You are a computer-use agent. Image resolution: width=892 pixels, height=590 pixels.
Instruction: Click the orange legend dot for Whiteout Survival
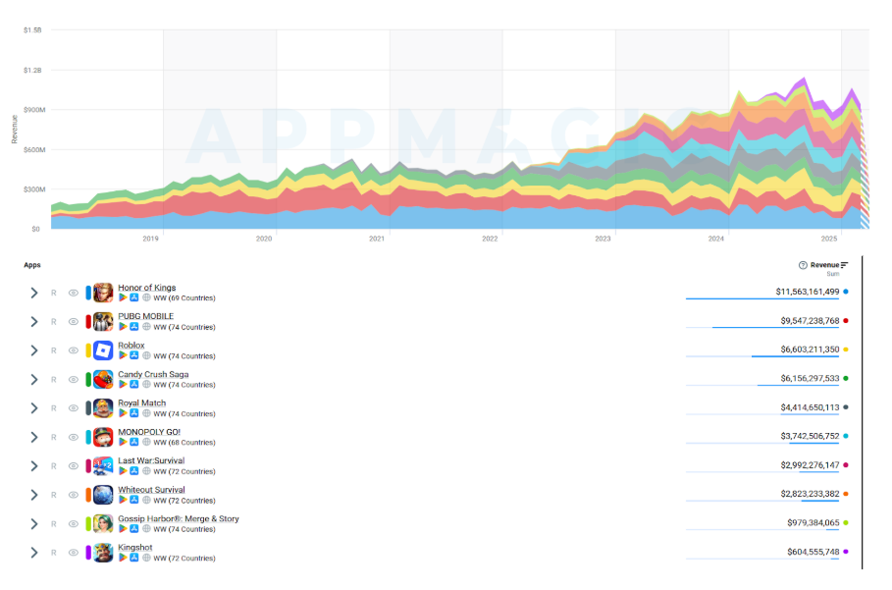[x=846, y=494]
